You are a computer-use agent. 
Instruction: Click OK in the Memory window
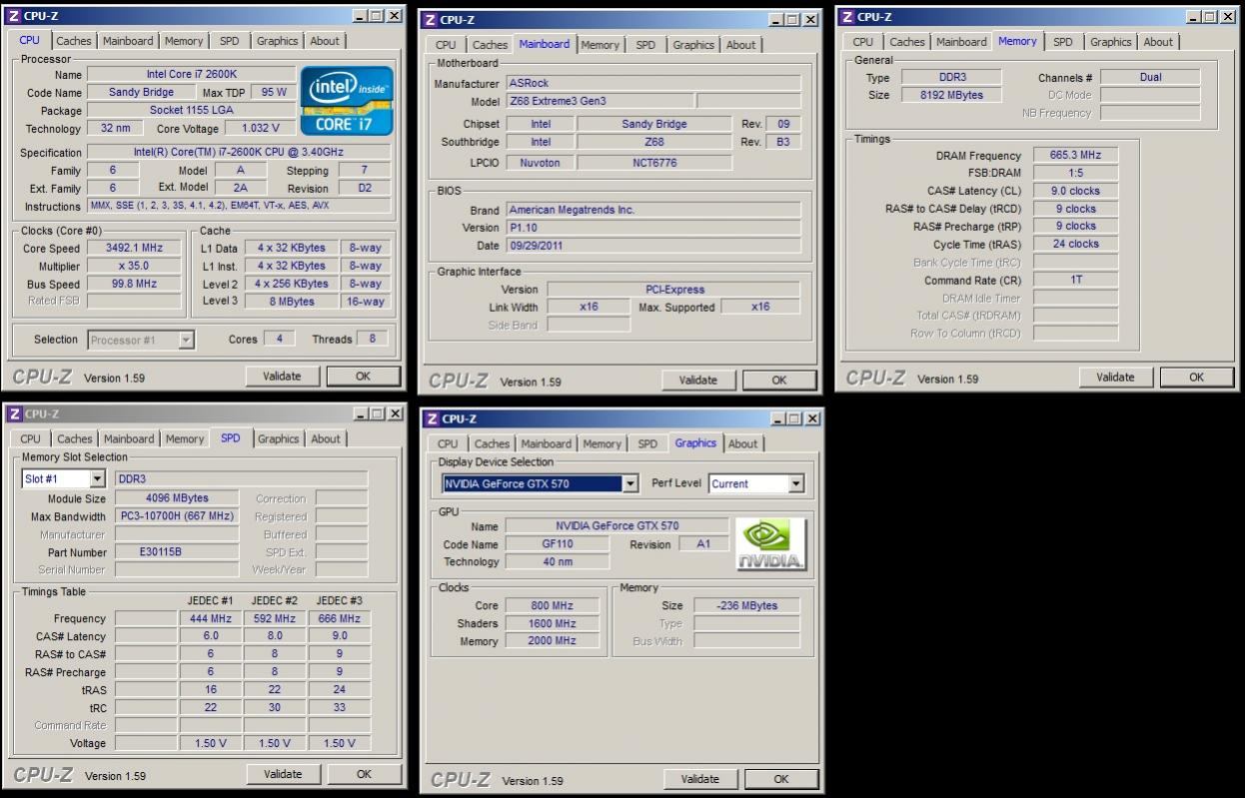(1197, 377)
